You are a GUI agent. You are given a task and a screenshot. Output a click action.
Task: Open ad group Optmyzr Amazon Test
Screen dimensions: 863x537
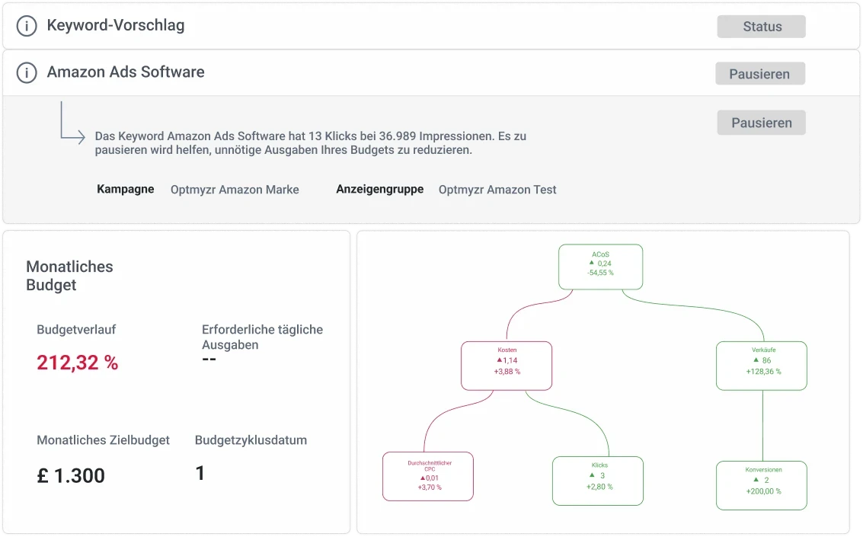(497, 190)
